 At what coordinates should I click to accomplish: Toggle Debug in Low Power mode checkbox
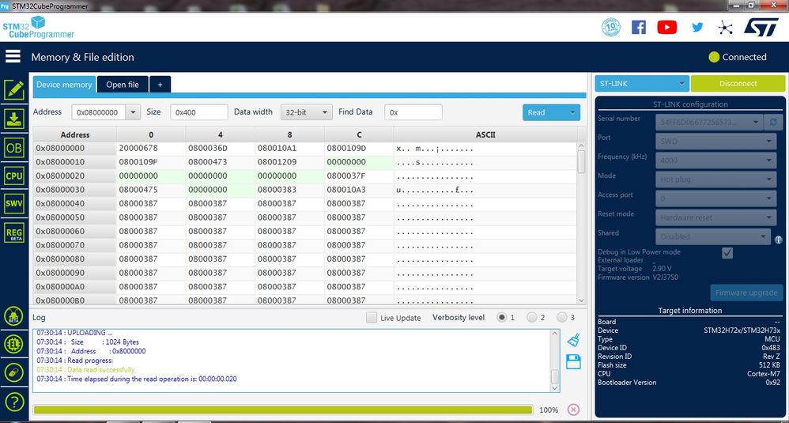pyautogui.click(x=727, y=252)
